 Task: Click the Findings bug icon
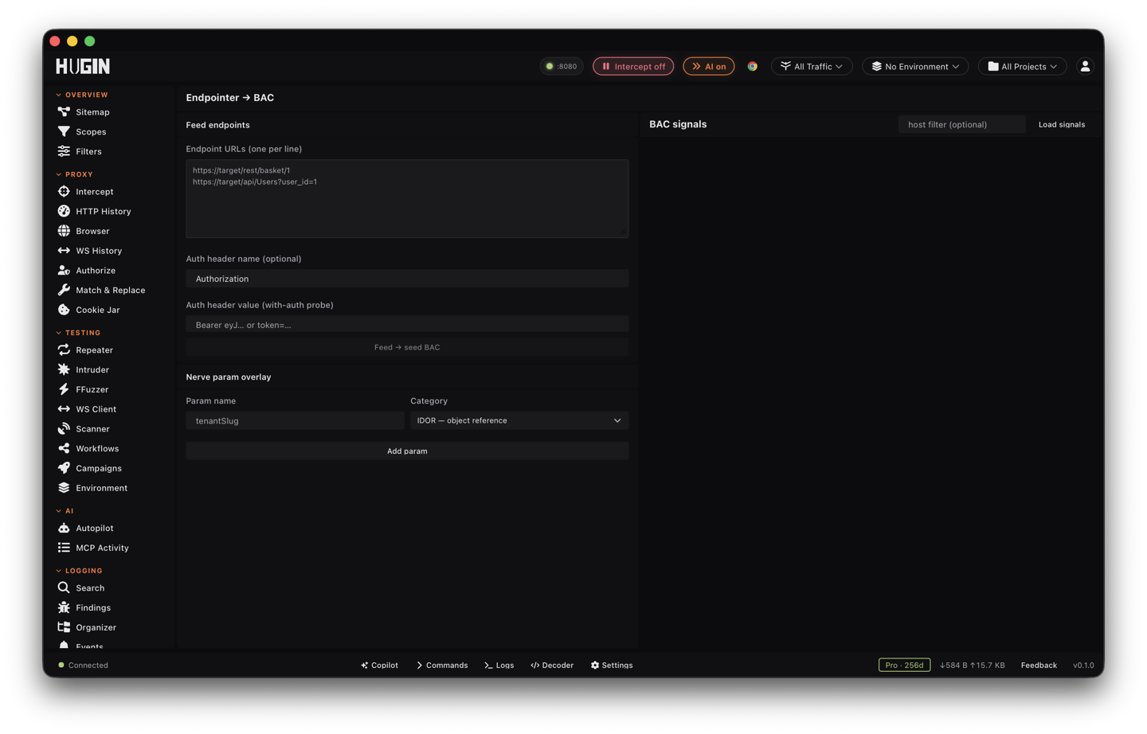tap(64, 607)
